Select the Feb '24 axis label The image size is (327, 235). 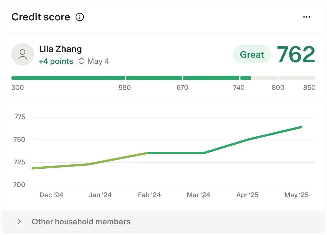(149, 195)
